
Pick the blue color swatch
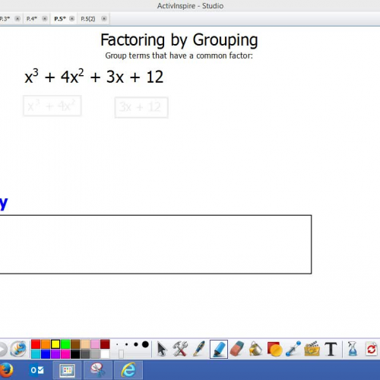click(x=46, y=354)
